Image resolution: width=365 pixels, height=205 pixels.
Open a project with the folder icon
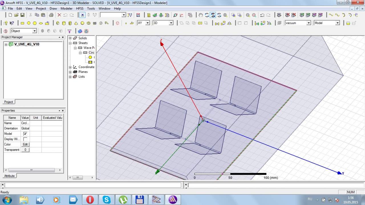[x=16, y=15]
